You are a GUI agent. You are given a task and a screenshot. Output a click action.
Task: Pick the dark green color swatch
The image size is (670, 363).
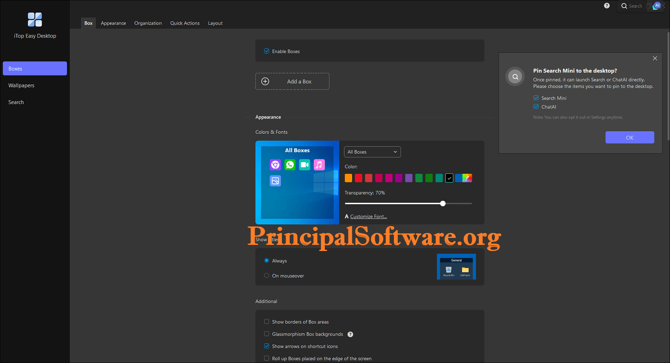429,178
